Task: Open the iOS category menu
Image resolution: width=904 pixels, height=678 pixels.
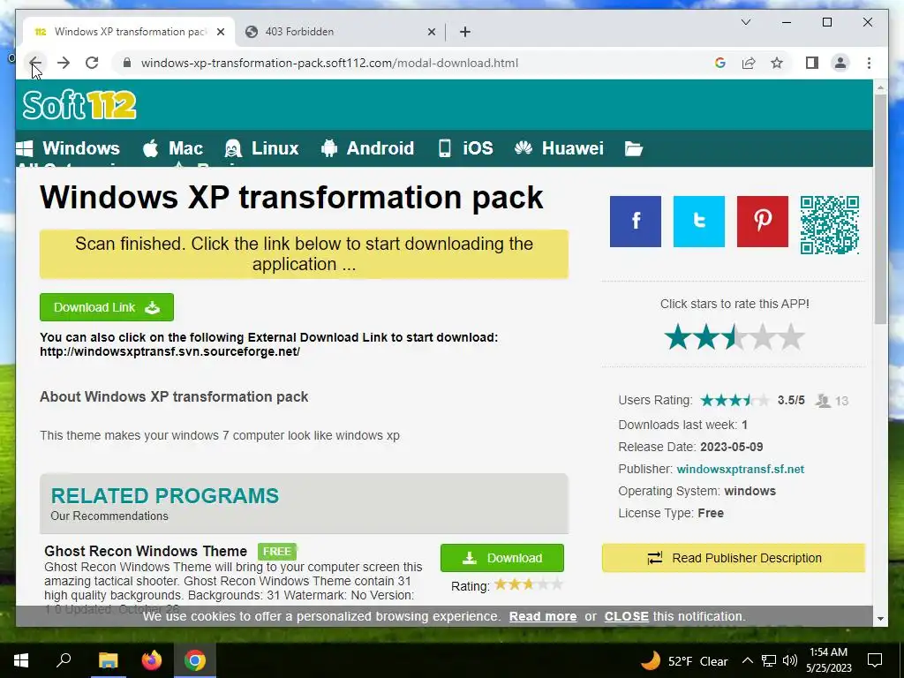Action: tap(466, 148)
